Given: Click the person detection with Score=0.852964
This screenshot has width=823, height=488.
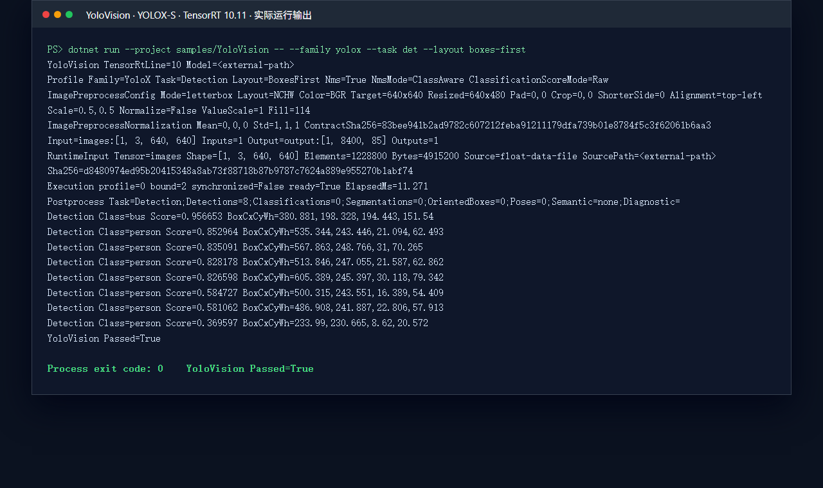Looking at the screenshot, I should click(246, 232).
